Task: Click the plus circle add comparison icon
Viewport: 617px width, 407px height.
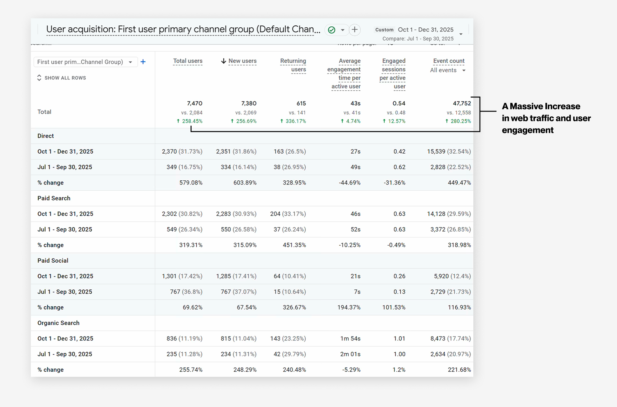Action: click(354, 30)
